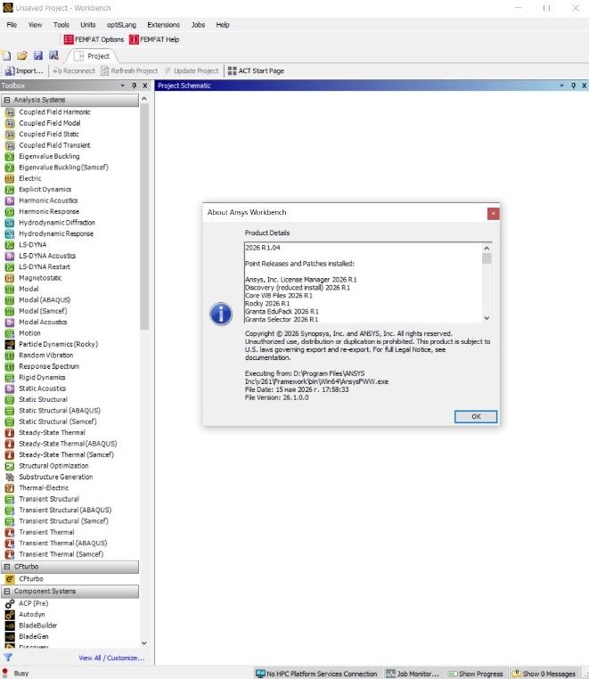Click the Import button
The image size is (589, 679).
point(24,70)
